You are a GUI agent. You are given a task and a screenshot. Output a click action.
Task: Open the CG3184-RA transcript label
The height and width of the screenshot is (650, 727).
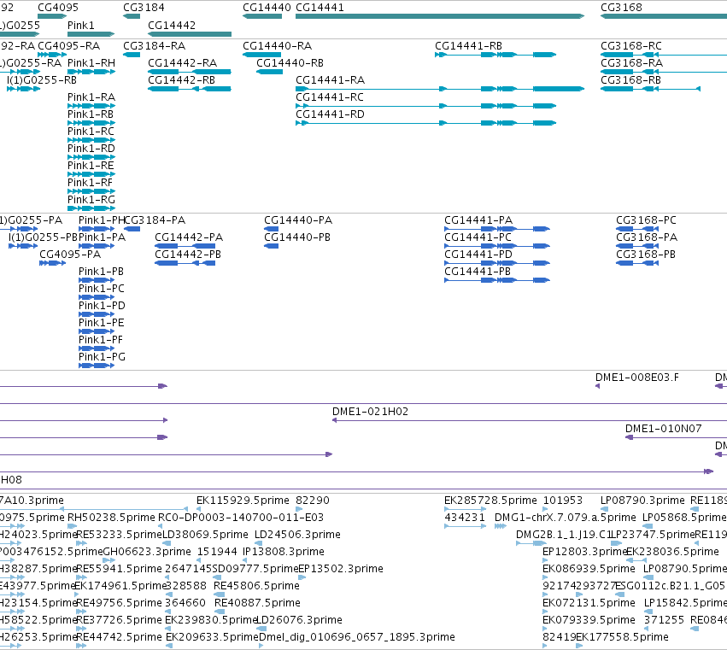pos(155,46)
